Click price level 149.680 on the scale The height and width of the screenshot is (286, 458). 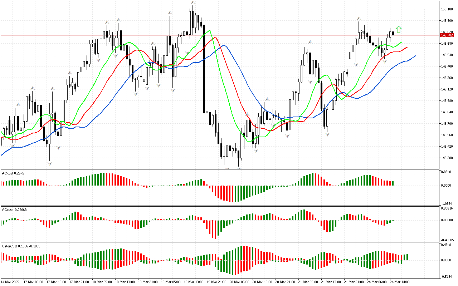pos(447,43)
